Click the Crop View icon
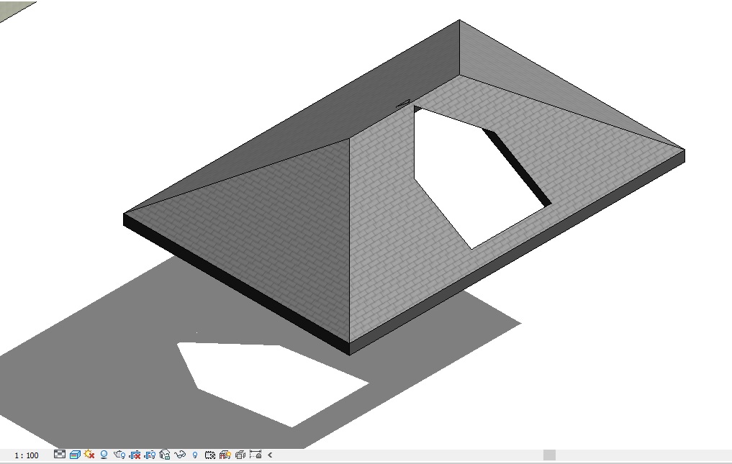The height and width of the screenshot is (464, 732). pyautogui.click(x=135, y=455)
